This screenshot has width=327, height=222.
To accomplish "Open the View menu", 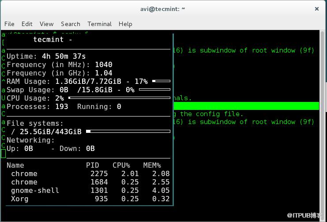I will click(46, 24).
